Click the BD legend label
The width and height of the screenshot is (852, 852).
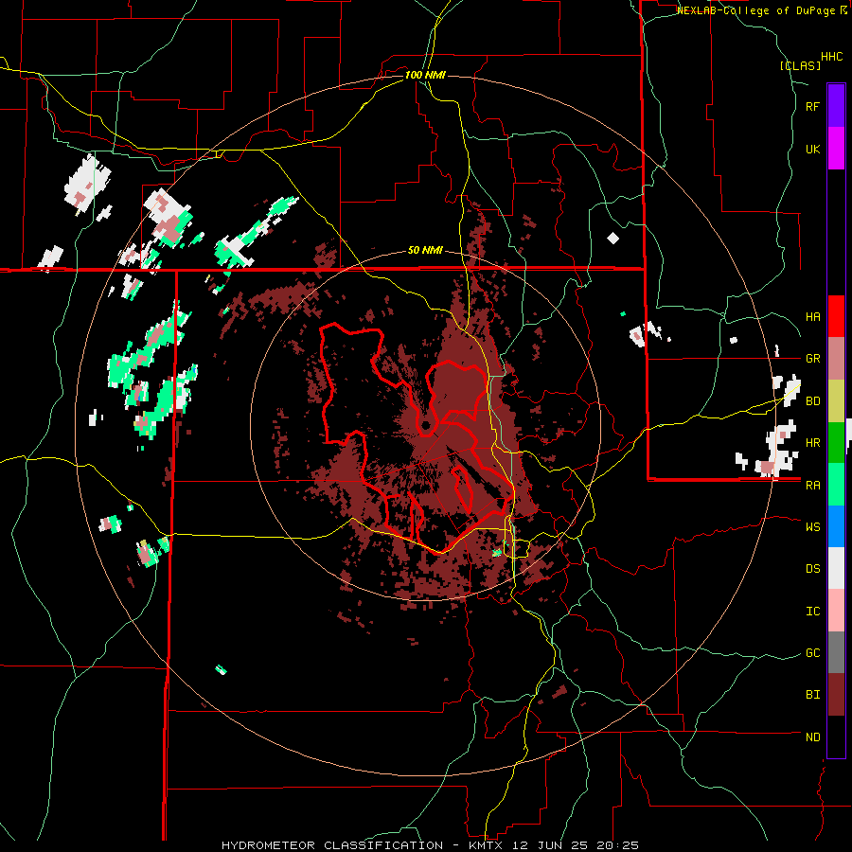pos(812,401)
